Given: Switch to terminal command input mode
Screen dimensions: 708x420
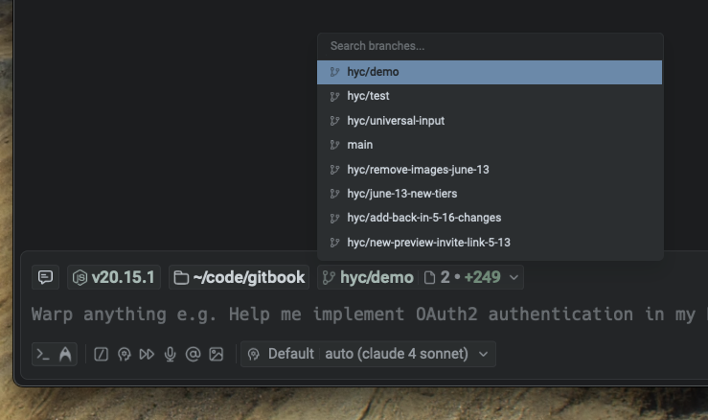Looking at the screenshot, I should (42, 354).
